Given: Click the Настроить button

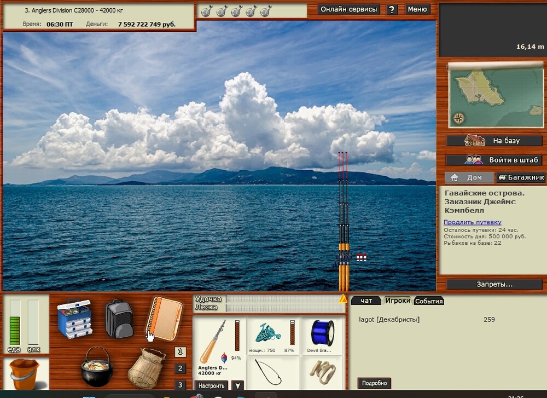Looking at the screenshot, I should pos(211,385).
